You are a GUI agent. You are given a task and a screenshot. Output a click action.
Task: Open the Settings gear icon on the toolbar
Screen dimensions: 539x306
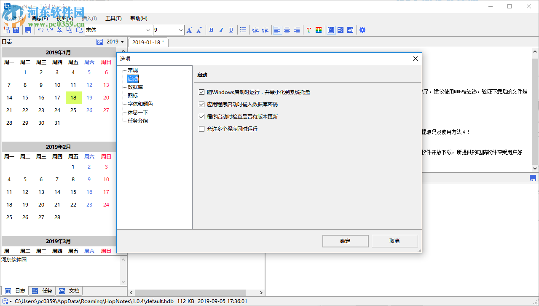tap(362, 30)
